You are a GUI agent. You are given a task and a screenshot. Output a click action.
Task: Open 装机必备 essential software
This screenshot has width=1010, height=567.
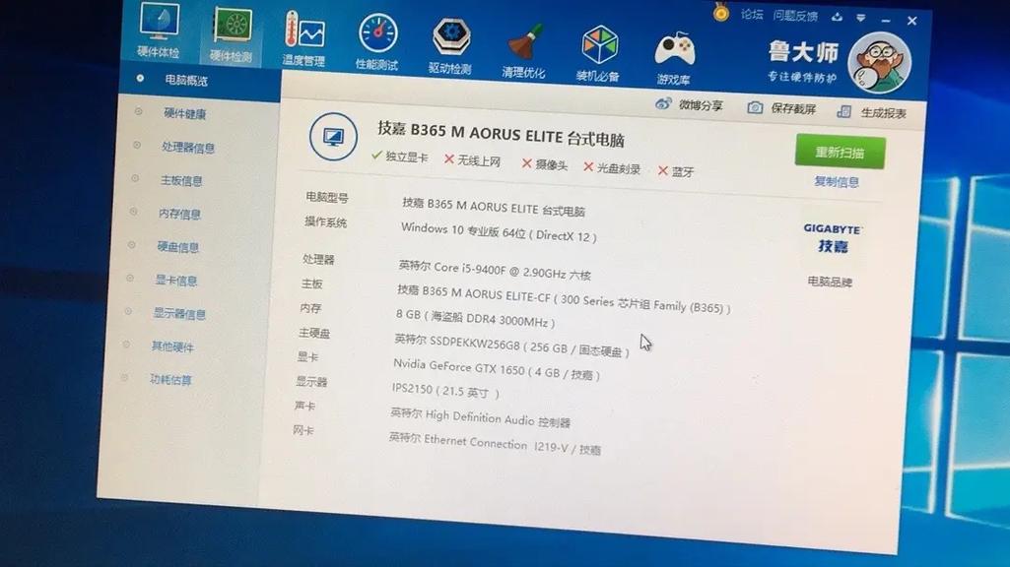tap(598, 55)
